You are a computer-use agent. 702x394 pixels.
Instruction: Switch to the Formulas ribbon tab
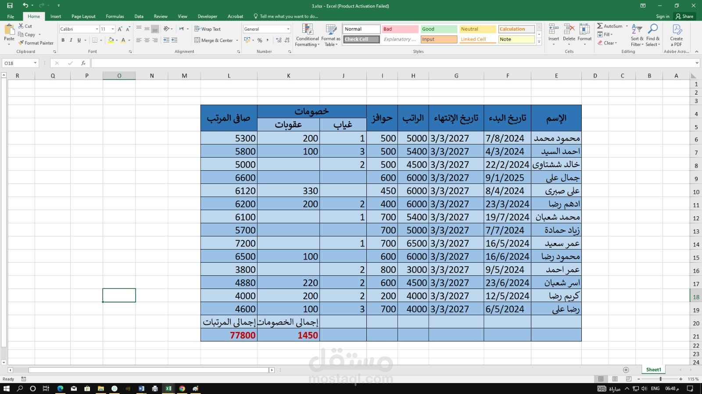[115, 16]
